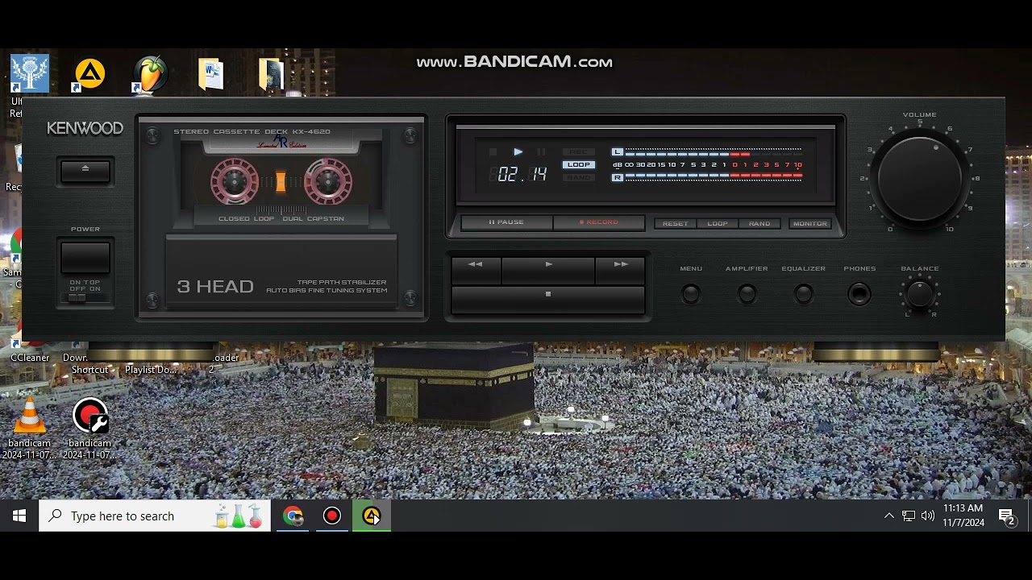1032x580 pixels.
Task: Open the MENU round button
Action: point(691,295)
